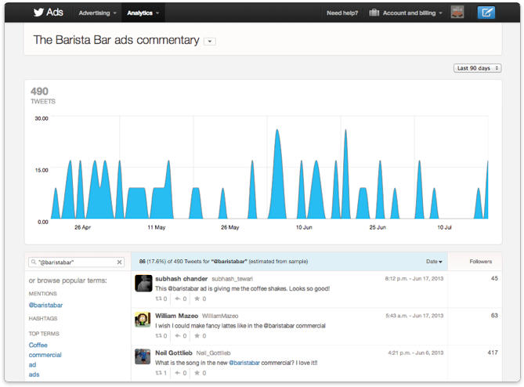Image resolution: width=524 pixels, height=387 pixels.
Task: Click retweet icon on Neil Gottlieb's tweet
Action: [160, 374]
